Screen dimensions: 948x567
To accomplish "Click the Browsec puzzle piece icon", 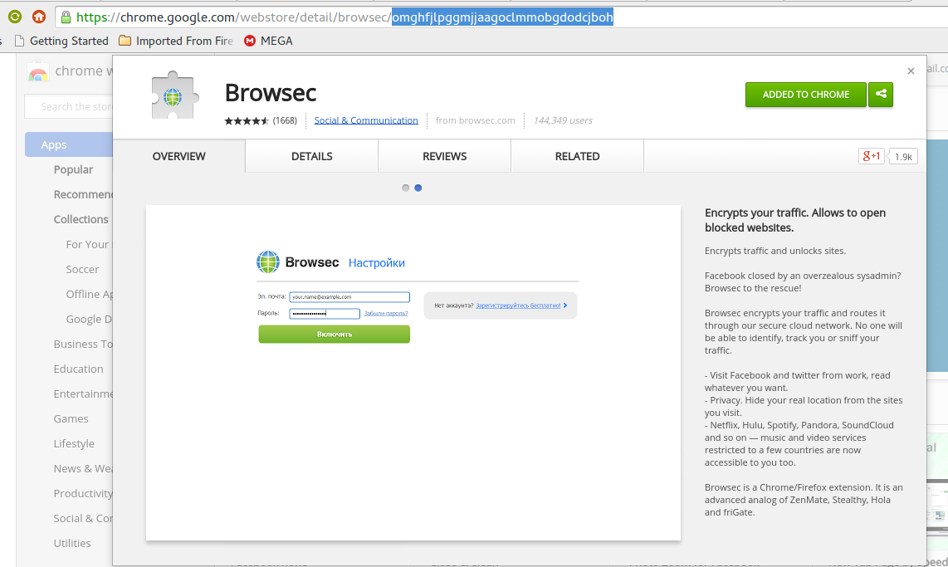I will tap(173, 97).
